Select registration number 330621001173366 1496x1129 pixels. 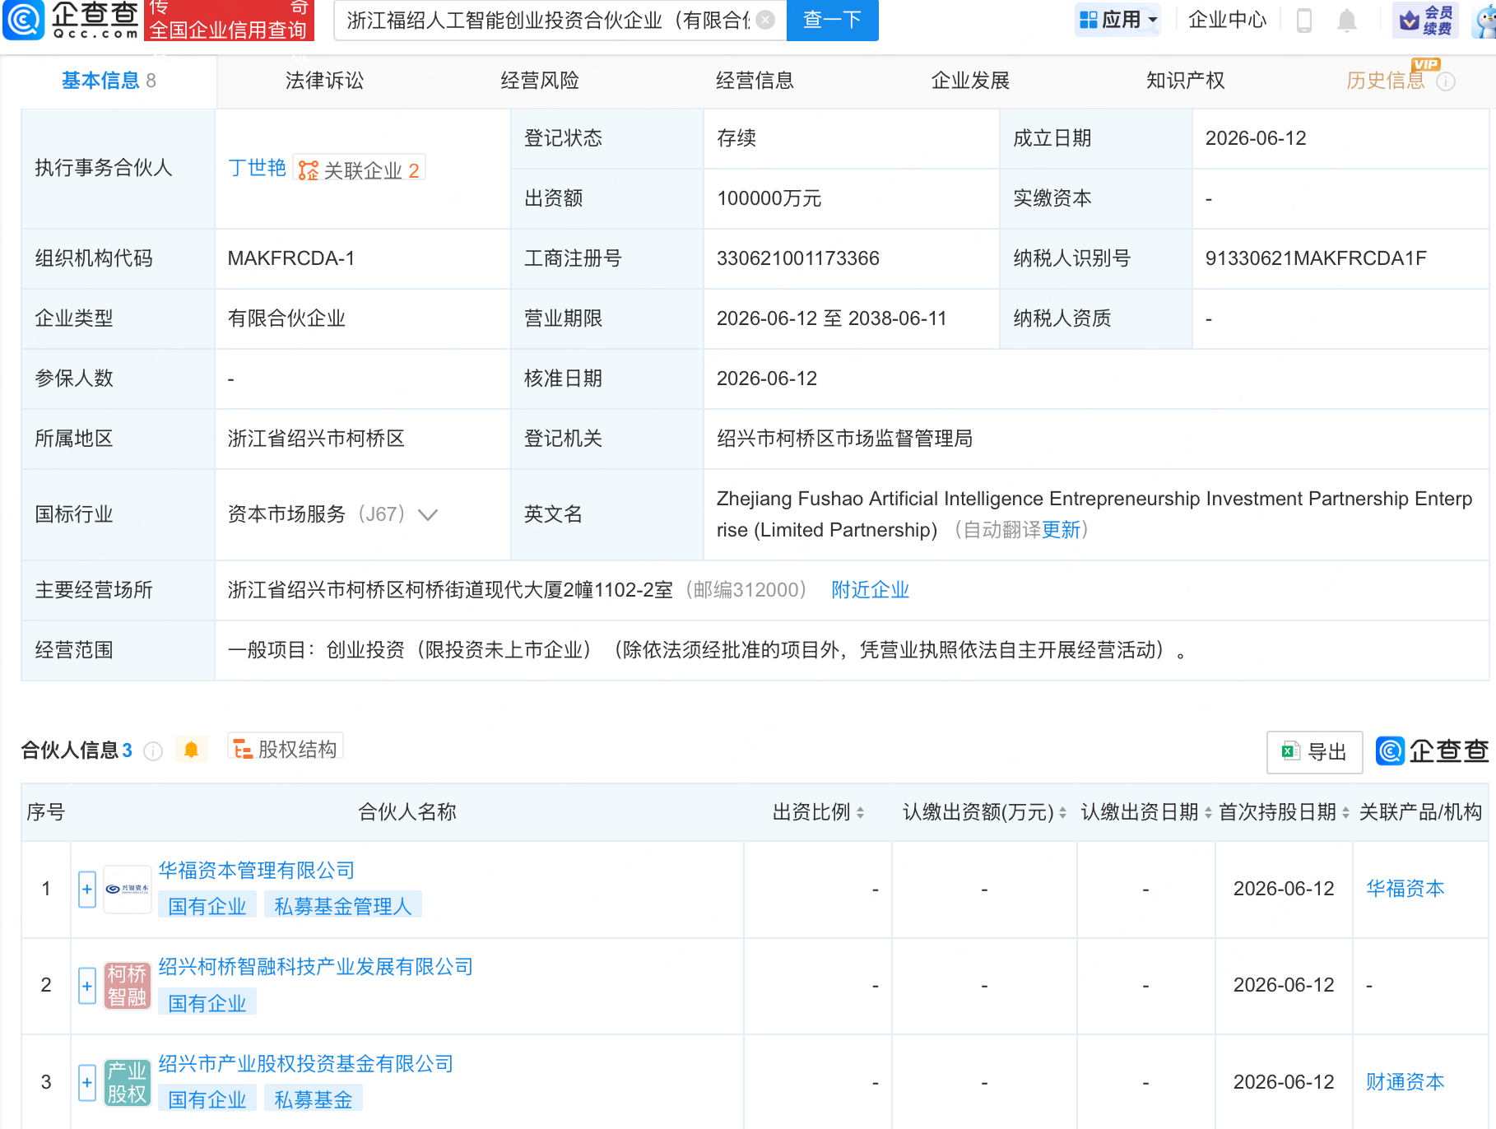click(x=798, y=258)
